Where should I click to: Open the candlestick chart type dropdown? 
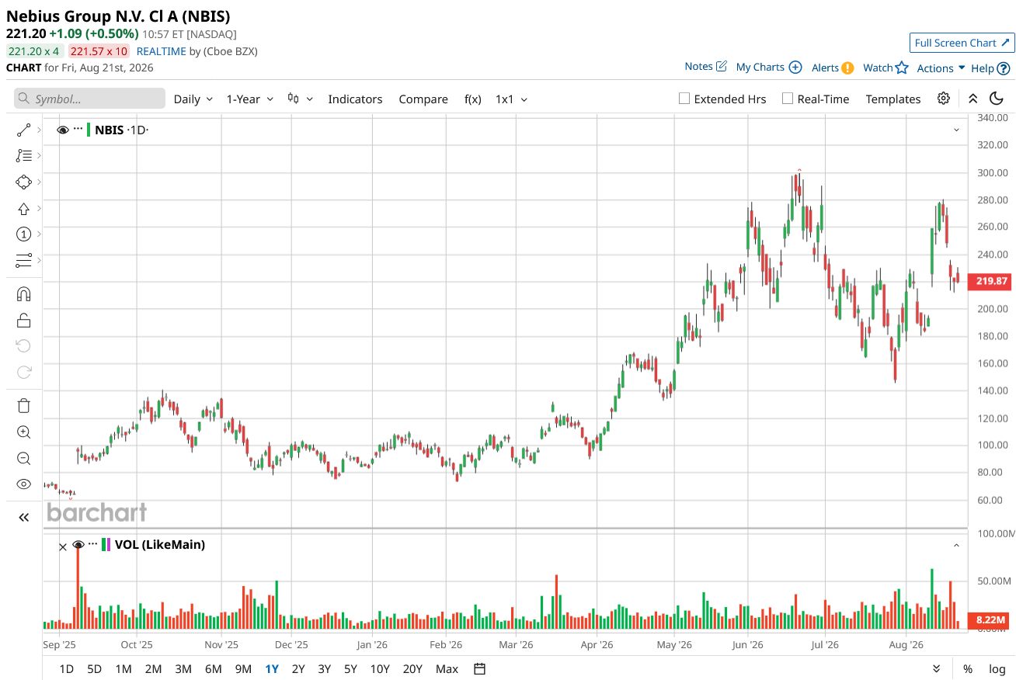tap(300, 99)
